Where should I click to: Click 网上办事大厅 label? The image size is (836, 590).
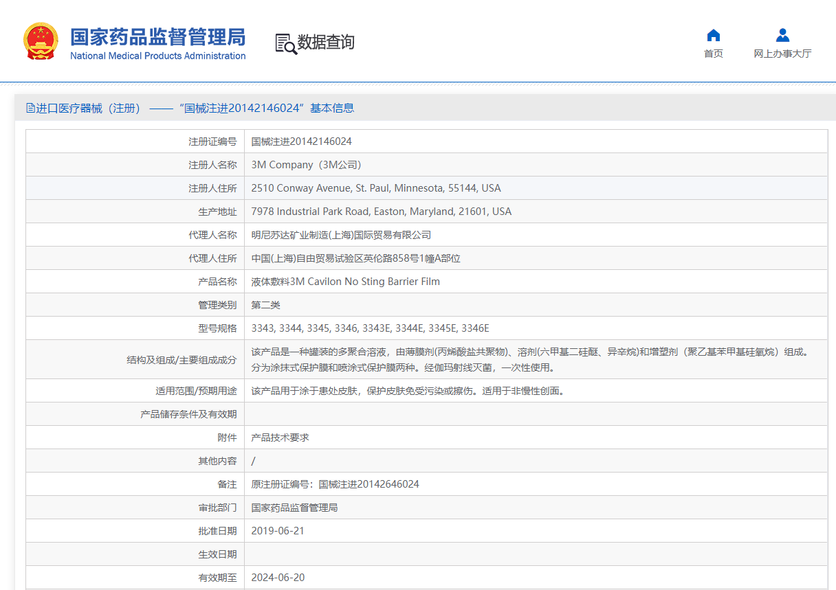click(x=782, y=54)
